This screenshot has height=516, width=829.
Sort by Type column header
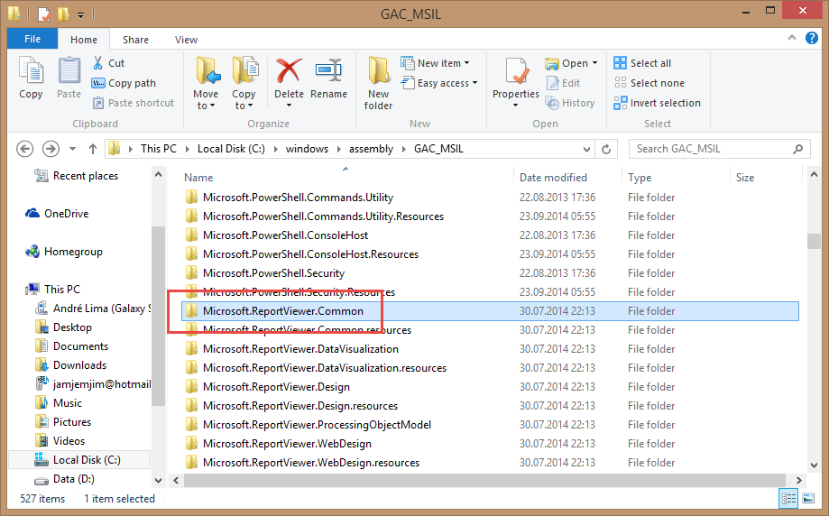[640, 178]
